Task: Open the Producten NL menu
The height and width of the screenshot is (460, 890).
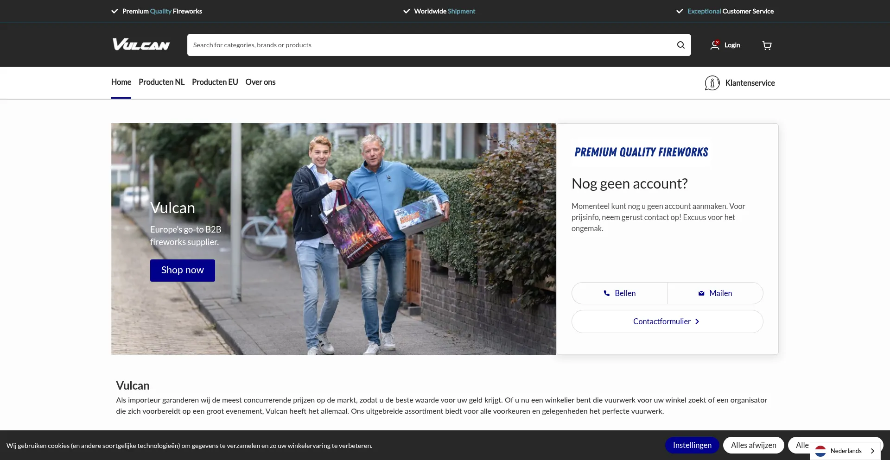Action: (161, 82)
